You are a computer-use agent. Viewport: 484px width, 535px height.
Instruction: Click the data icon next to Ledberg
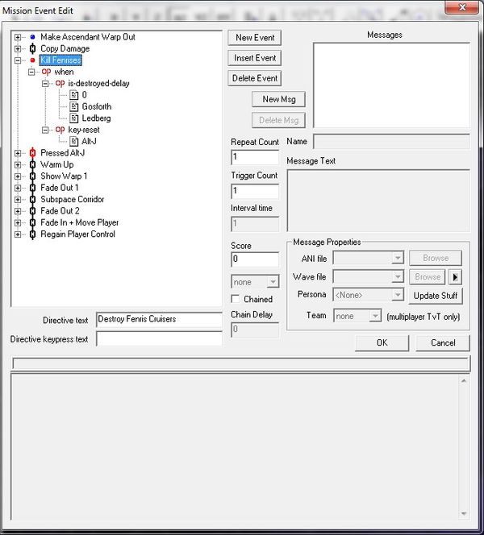point(73,118)
